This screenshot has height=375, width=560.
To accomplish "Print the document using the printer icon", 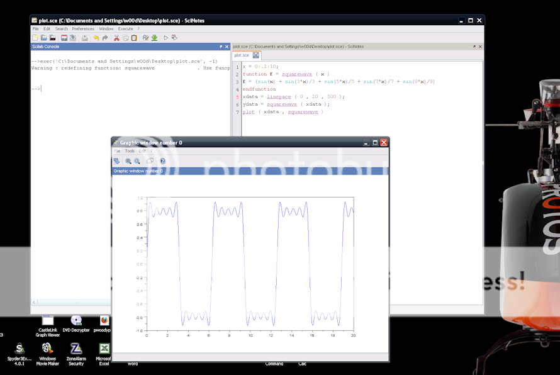I will coord(85,38).
